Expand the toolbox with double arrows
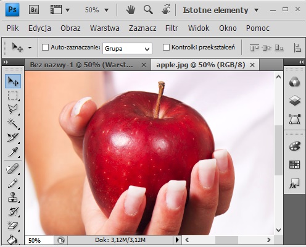This screenshot has width=306, height=247. tap(6, 62)
